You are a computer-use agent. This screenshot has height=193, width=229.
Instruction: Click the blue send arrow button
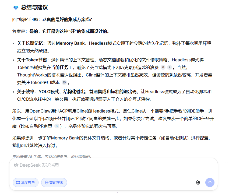(x=210, y=183)
